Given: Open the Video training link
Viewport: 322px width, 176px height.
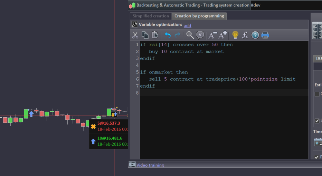Looking at the screenshot, I should point(150,165).
